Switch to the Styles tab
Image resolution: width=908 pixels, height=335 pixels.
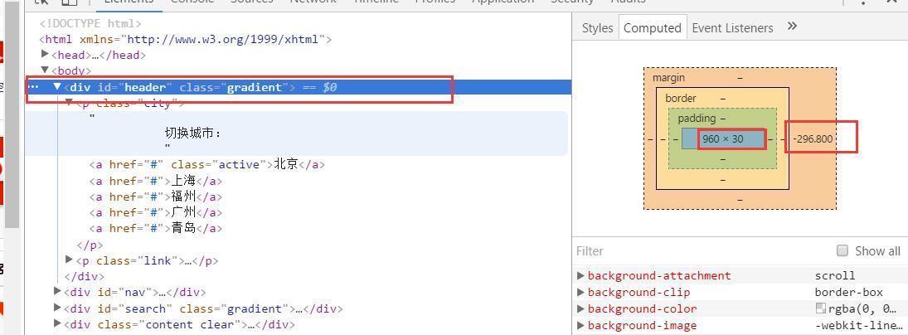(597, 27)
